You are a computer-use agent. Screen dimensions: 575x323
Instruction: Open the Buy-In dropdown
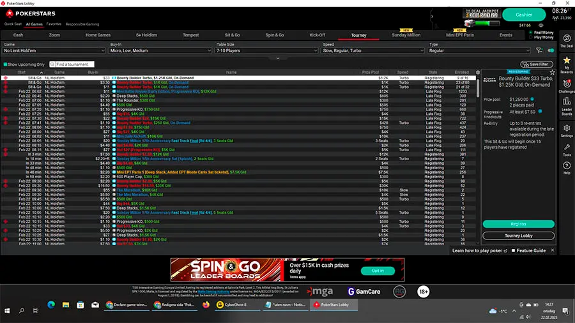coord(160,50)
